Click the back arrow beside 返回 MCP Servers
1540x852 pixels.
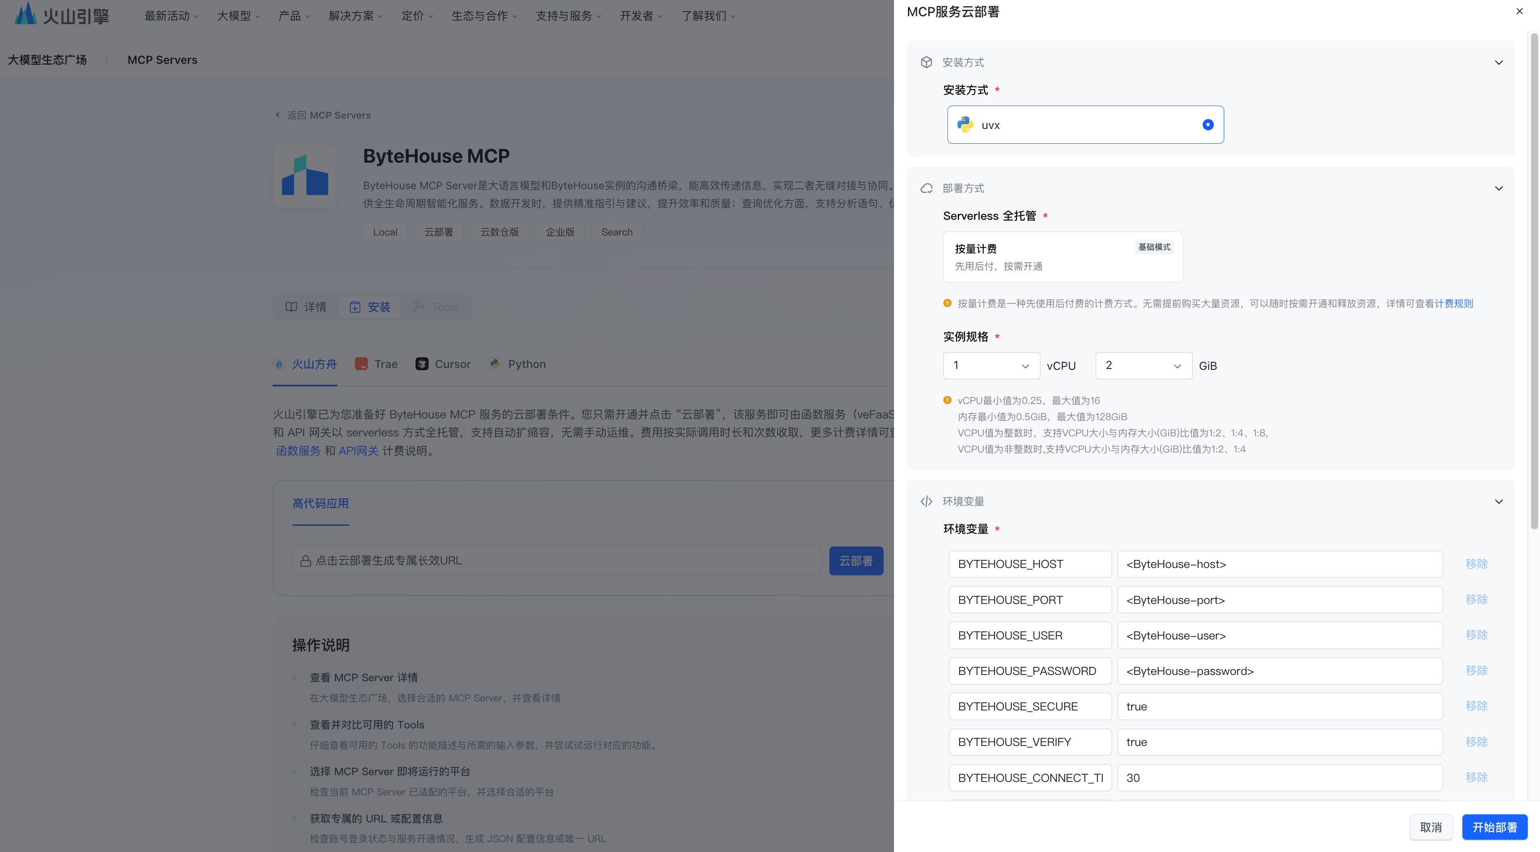(x=277, y=115)
